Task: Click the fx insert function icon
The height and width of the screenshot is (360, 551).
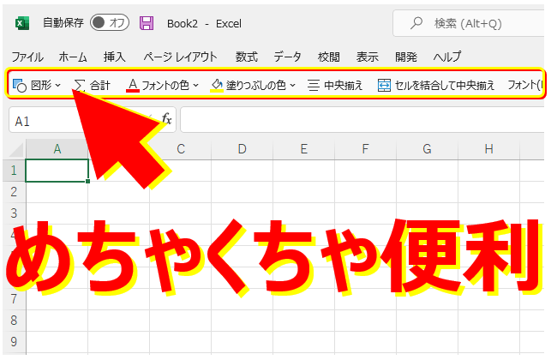Action: (167, 120)
